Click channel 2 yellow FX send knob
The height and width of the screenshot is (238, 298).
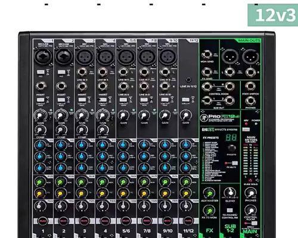click(x=61, y=193)
